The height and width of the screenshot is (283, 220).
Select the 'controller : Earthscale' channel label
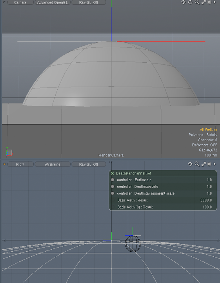click(134, 180)
